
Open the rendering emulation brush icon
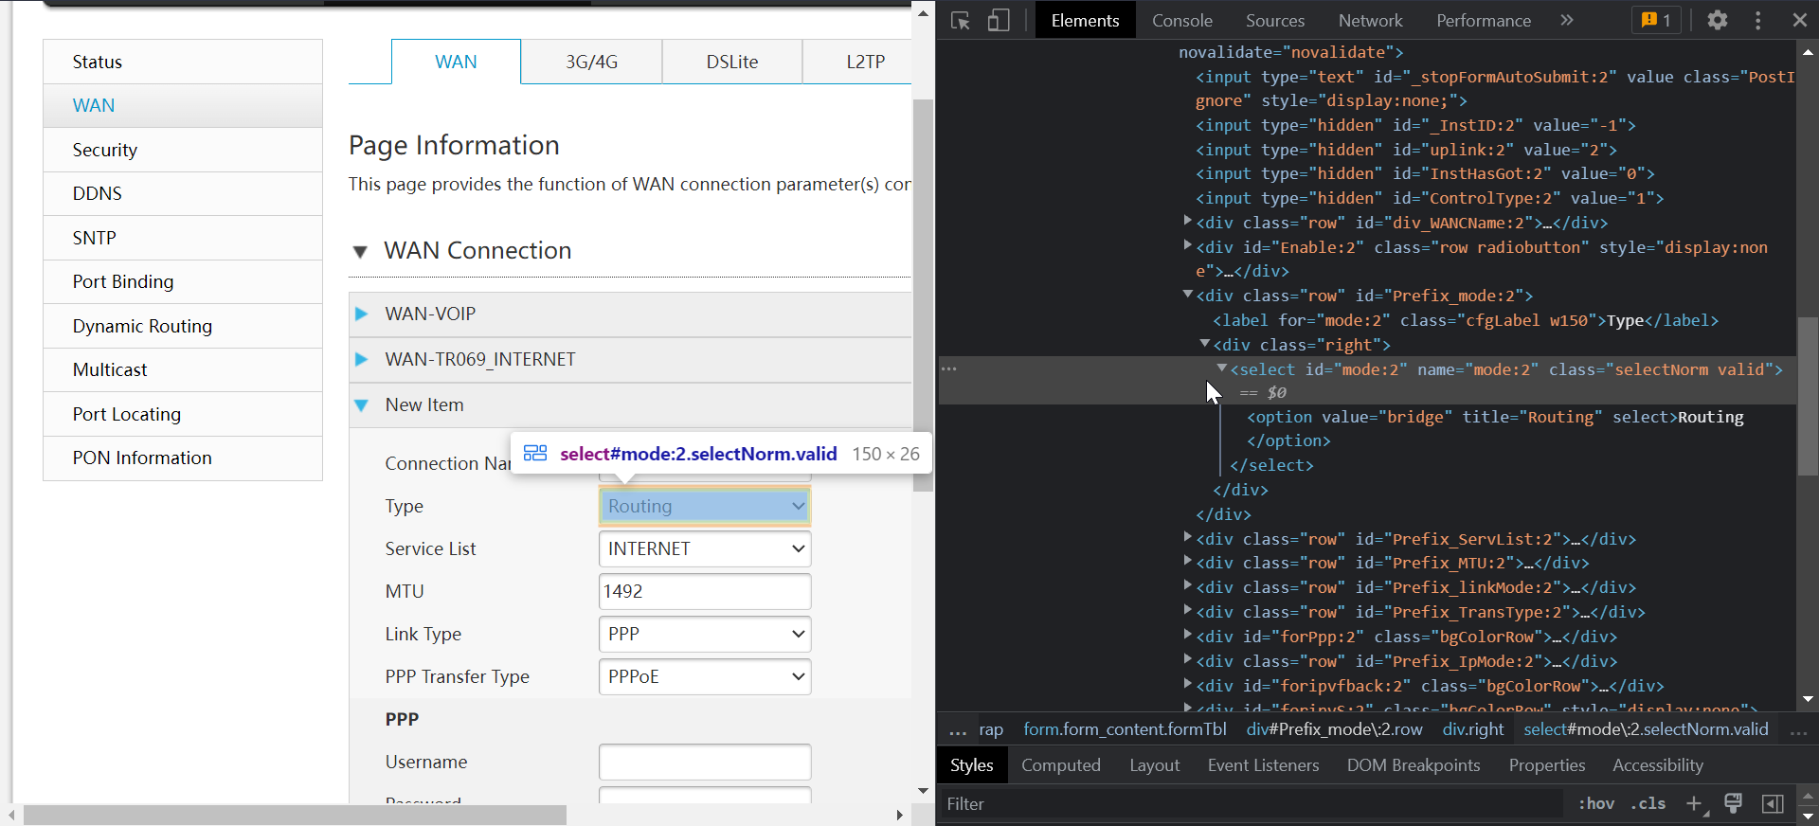pyautogui.click(x=1734, y=804)
